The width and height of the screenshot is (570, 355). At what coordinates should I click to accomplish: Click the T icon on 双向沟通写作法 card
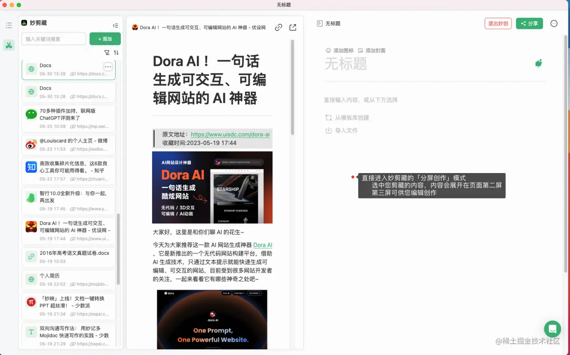tap(31, 332)
